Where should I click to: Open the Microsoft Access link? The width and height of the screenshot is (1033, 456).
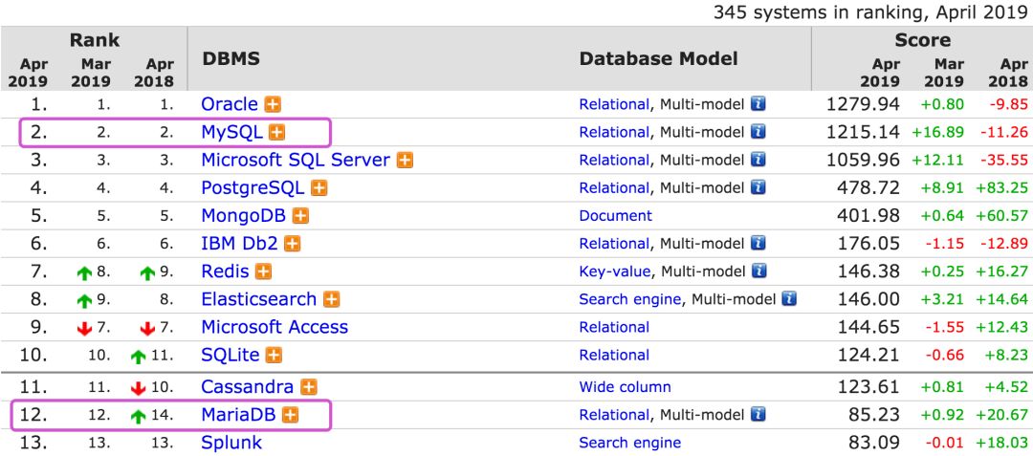pyautogui.click(x=275, y=327)
